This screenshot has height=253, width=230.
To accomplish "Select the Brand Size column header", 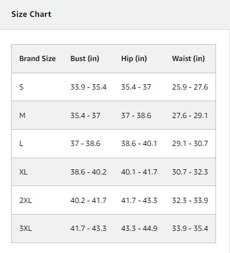I will (x=37, y=59).
